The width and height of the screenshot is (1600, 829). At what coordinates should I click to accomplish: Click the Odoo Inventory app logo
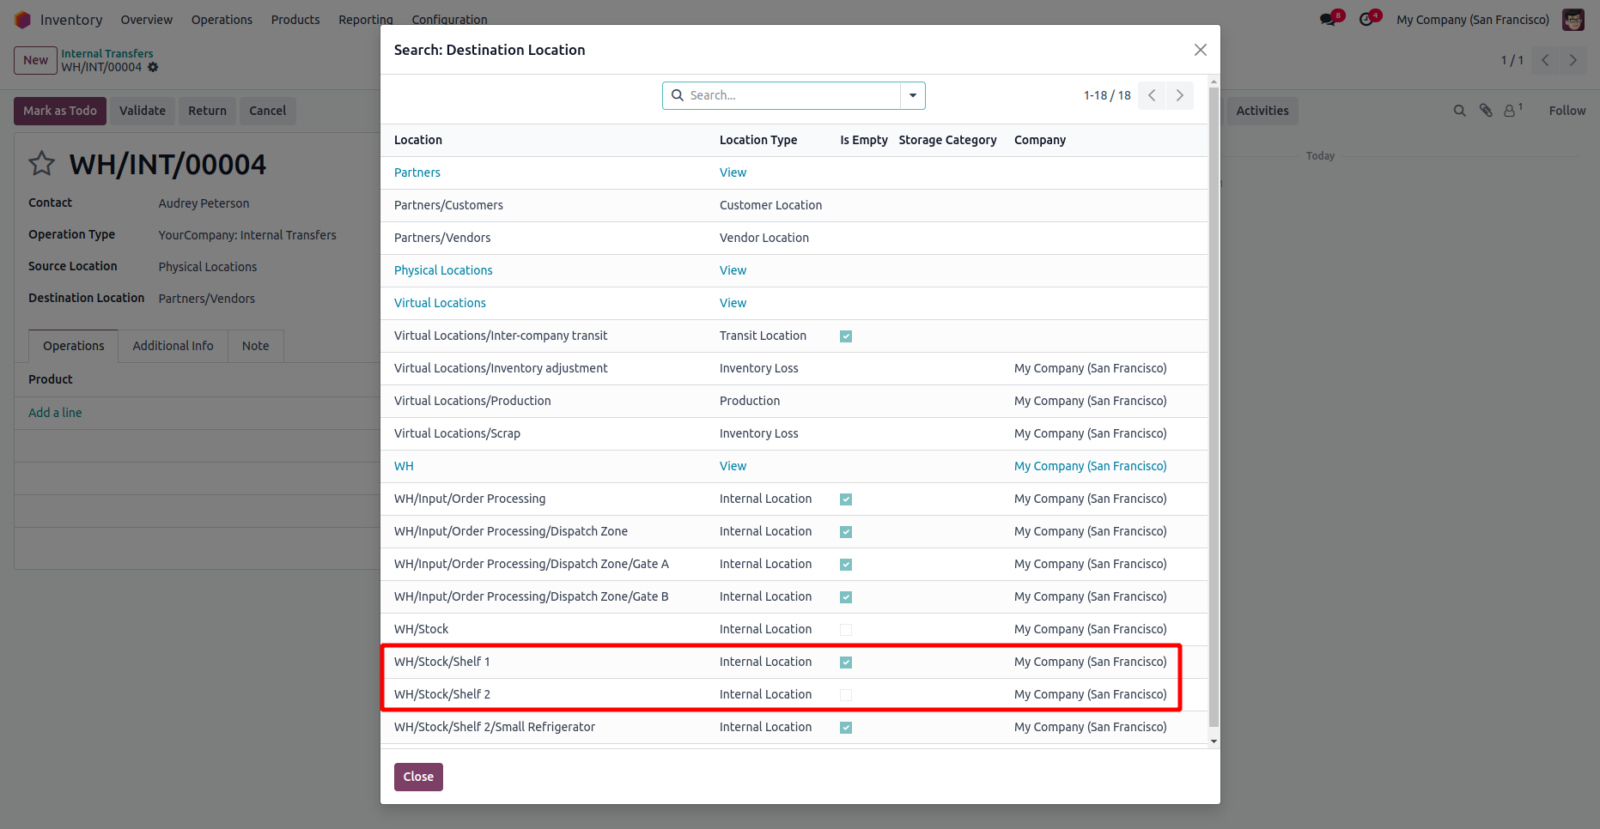coord(23,20)
